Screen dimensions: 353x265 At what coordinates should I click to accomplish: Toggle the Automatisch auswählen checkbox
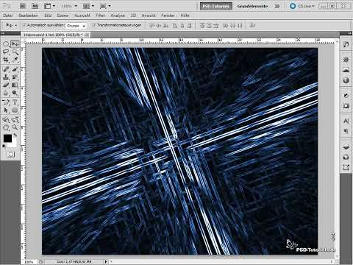(24, 25)
